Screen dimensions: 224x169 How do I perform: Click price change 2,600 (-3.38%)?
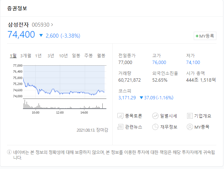click(63, 36)
